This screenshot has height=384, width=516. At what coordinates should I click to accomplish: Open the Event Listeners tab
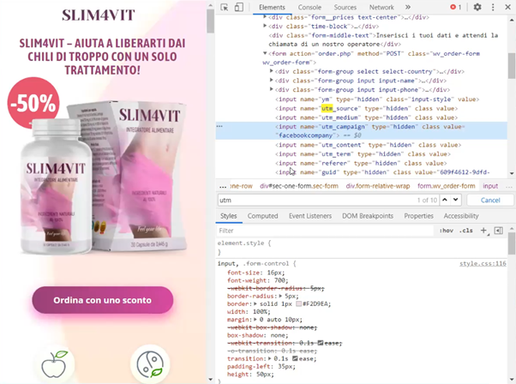[x=310, y=216]
